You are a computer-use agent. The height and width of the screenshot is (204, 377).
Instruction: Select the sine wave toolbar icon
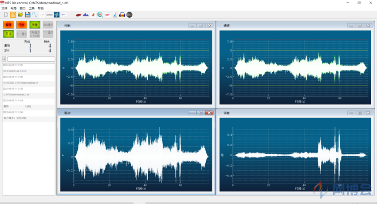(35, 15)
